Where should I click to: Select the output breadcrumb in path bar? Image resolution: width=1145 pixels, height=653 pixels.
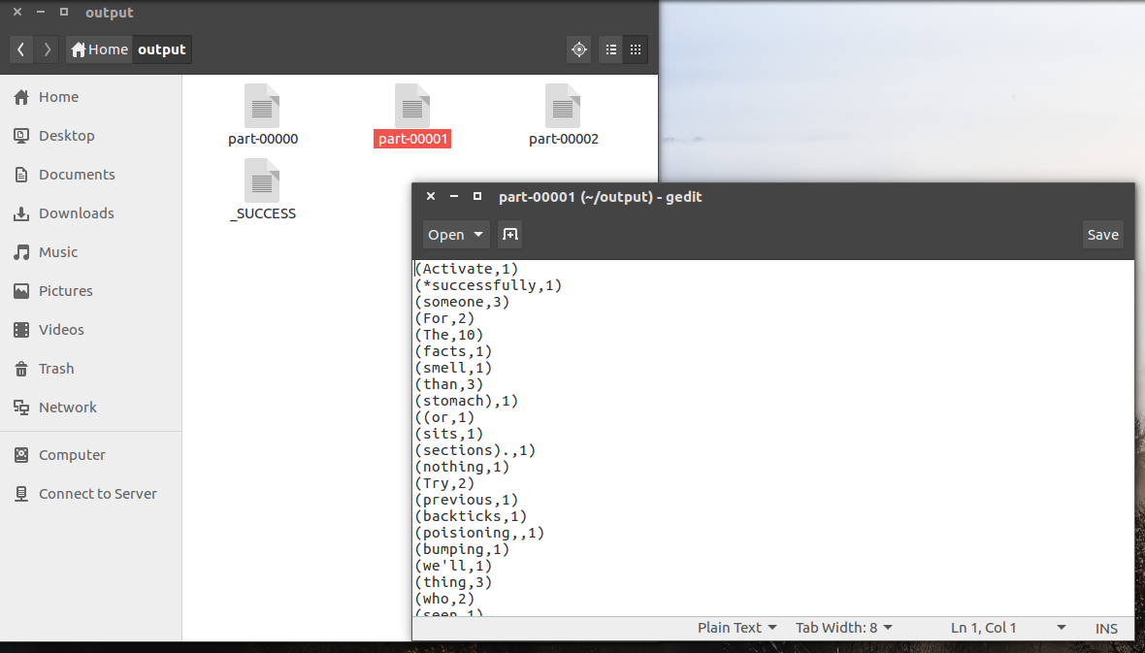coord(161,49)
